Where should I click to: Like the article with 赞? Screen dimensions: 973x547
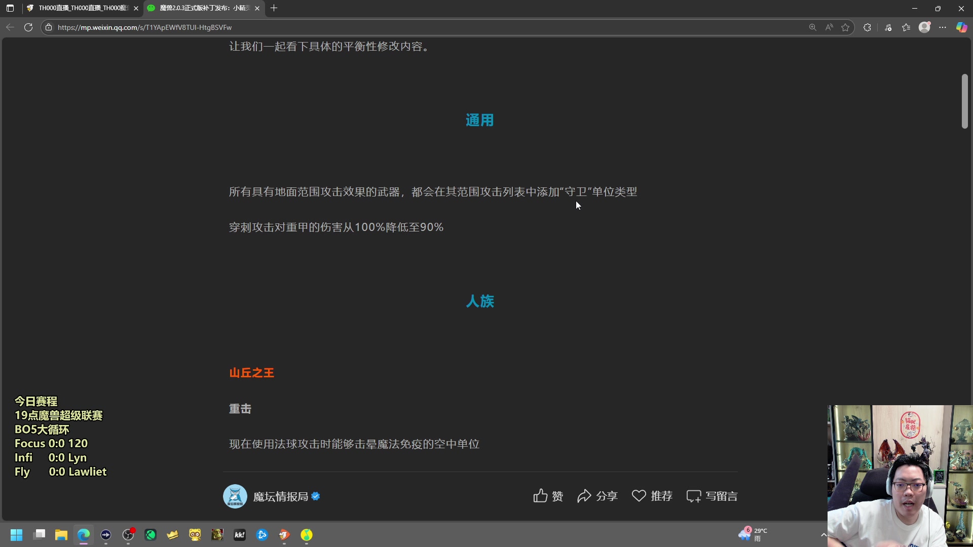(548, 496)
